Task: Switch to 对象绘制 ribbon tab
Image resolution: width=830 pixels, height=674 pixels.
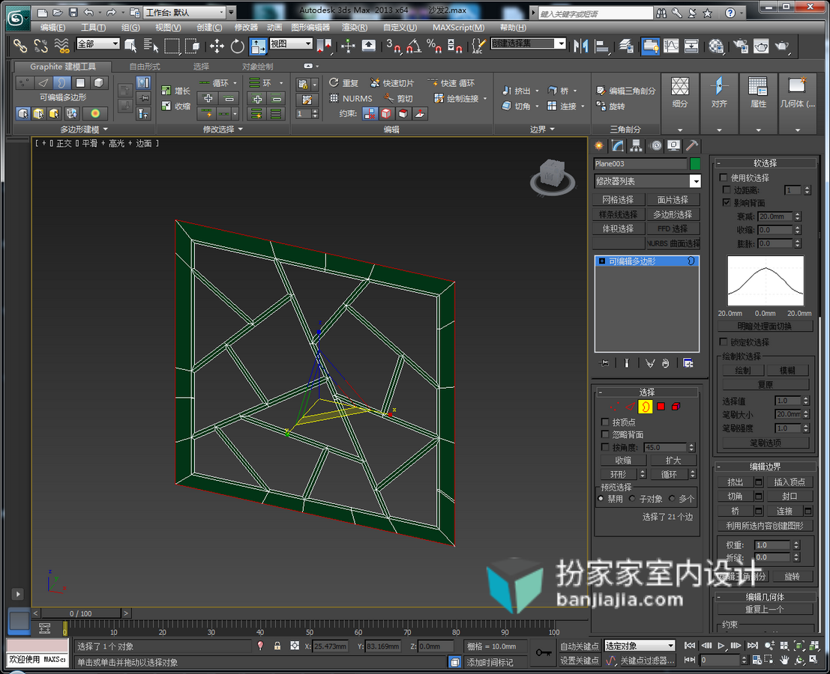Action: pyautogui.click(x=258, y=67)
